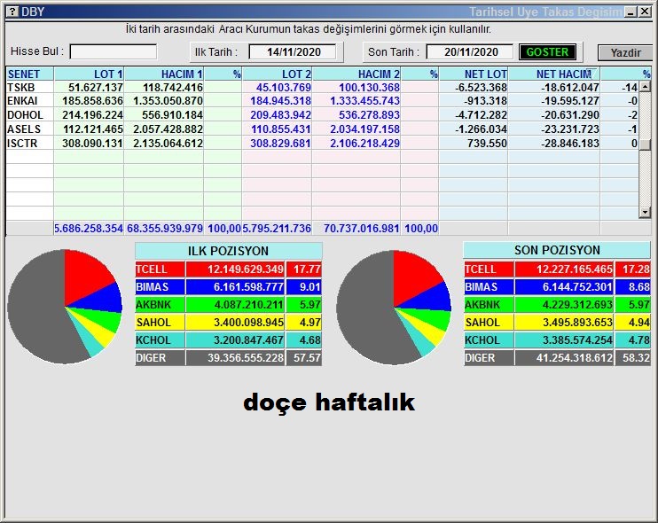Click total LOT 1 value 5.686.258.354

[89, 229]
